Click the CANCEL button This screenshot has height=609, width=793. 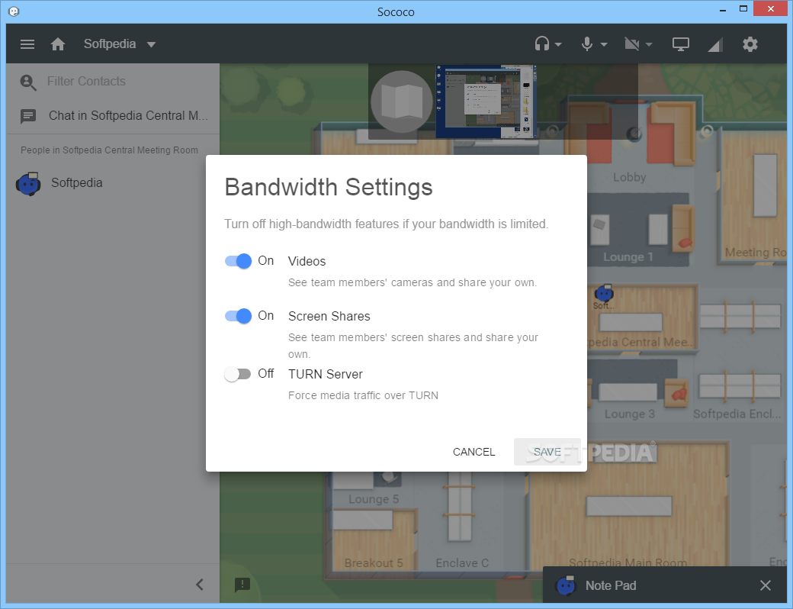[474, 452]
